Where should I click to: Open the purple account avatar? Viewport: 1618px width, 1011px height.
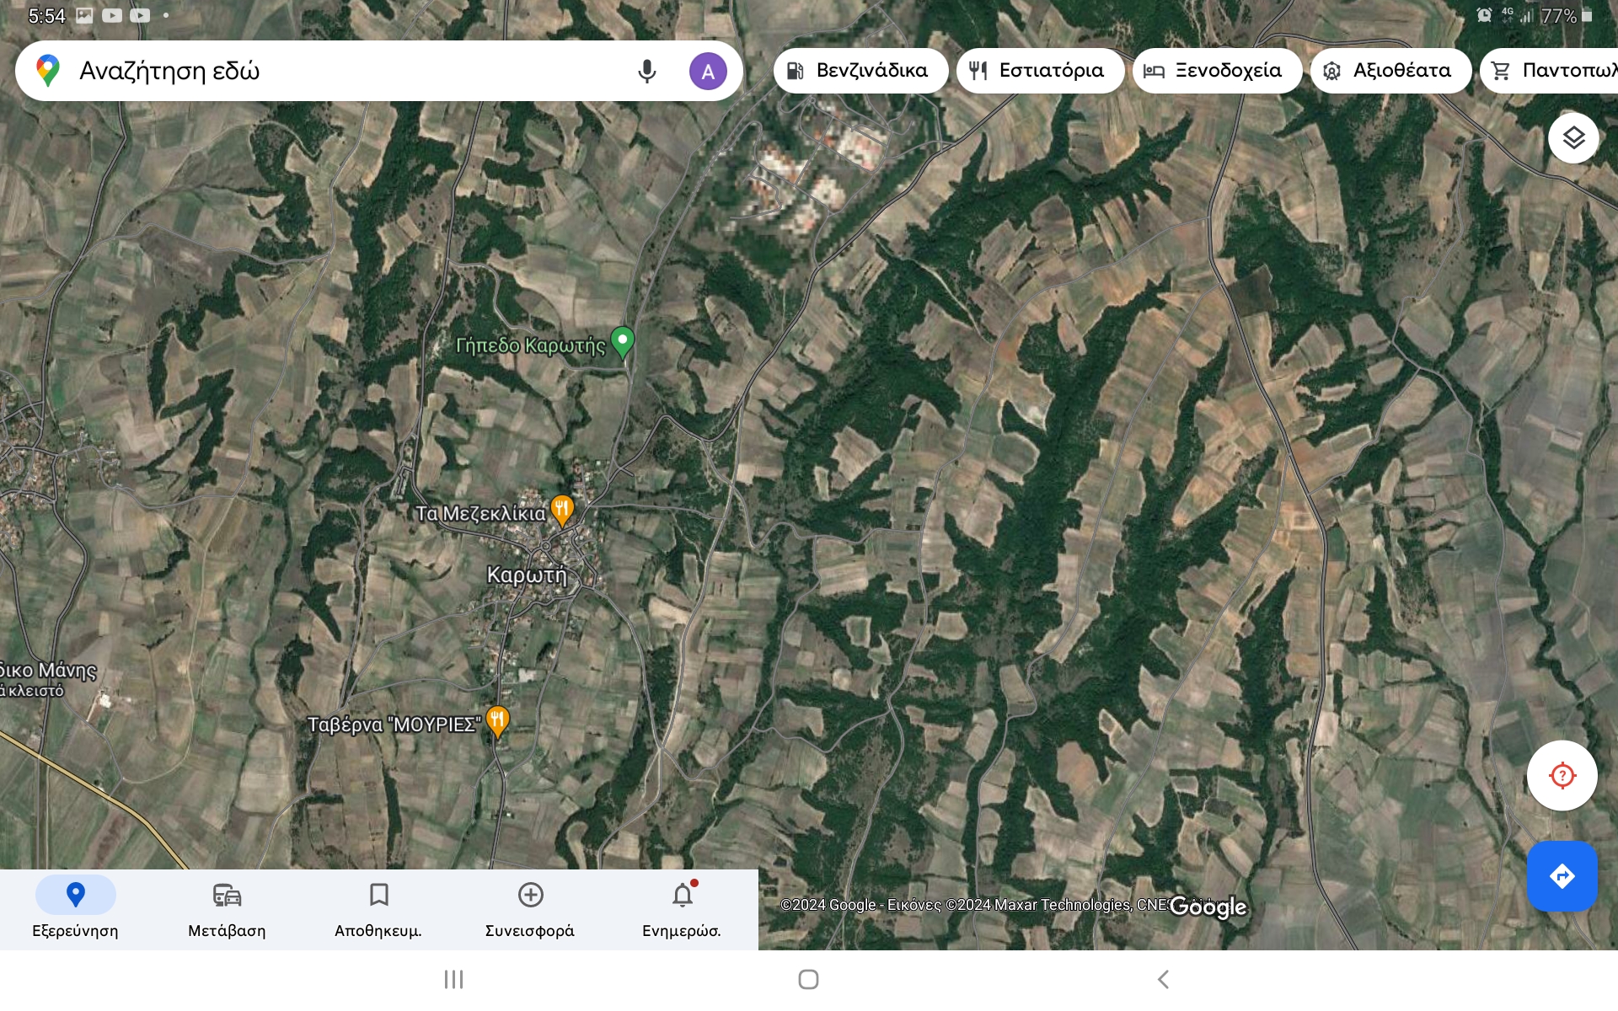(708, 72)
